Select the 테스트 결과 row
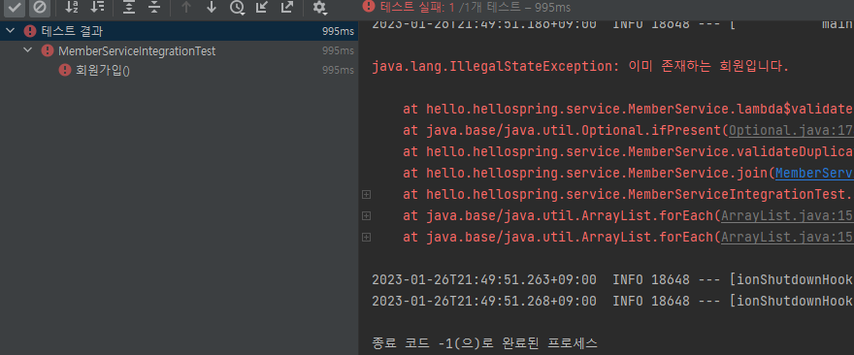854x355 pixels. [x=180, y=31]
